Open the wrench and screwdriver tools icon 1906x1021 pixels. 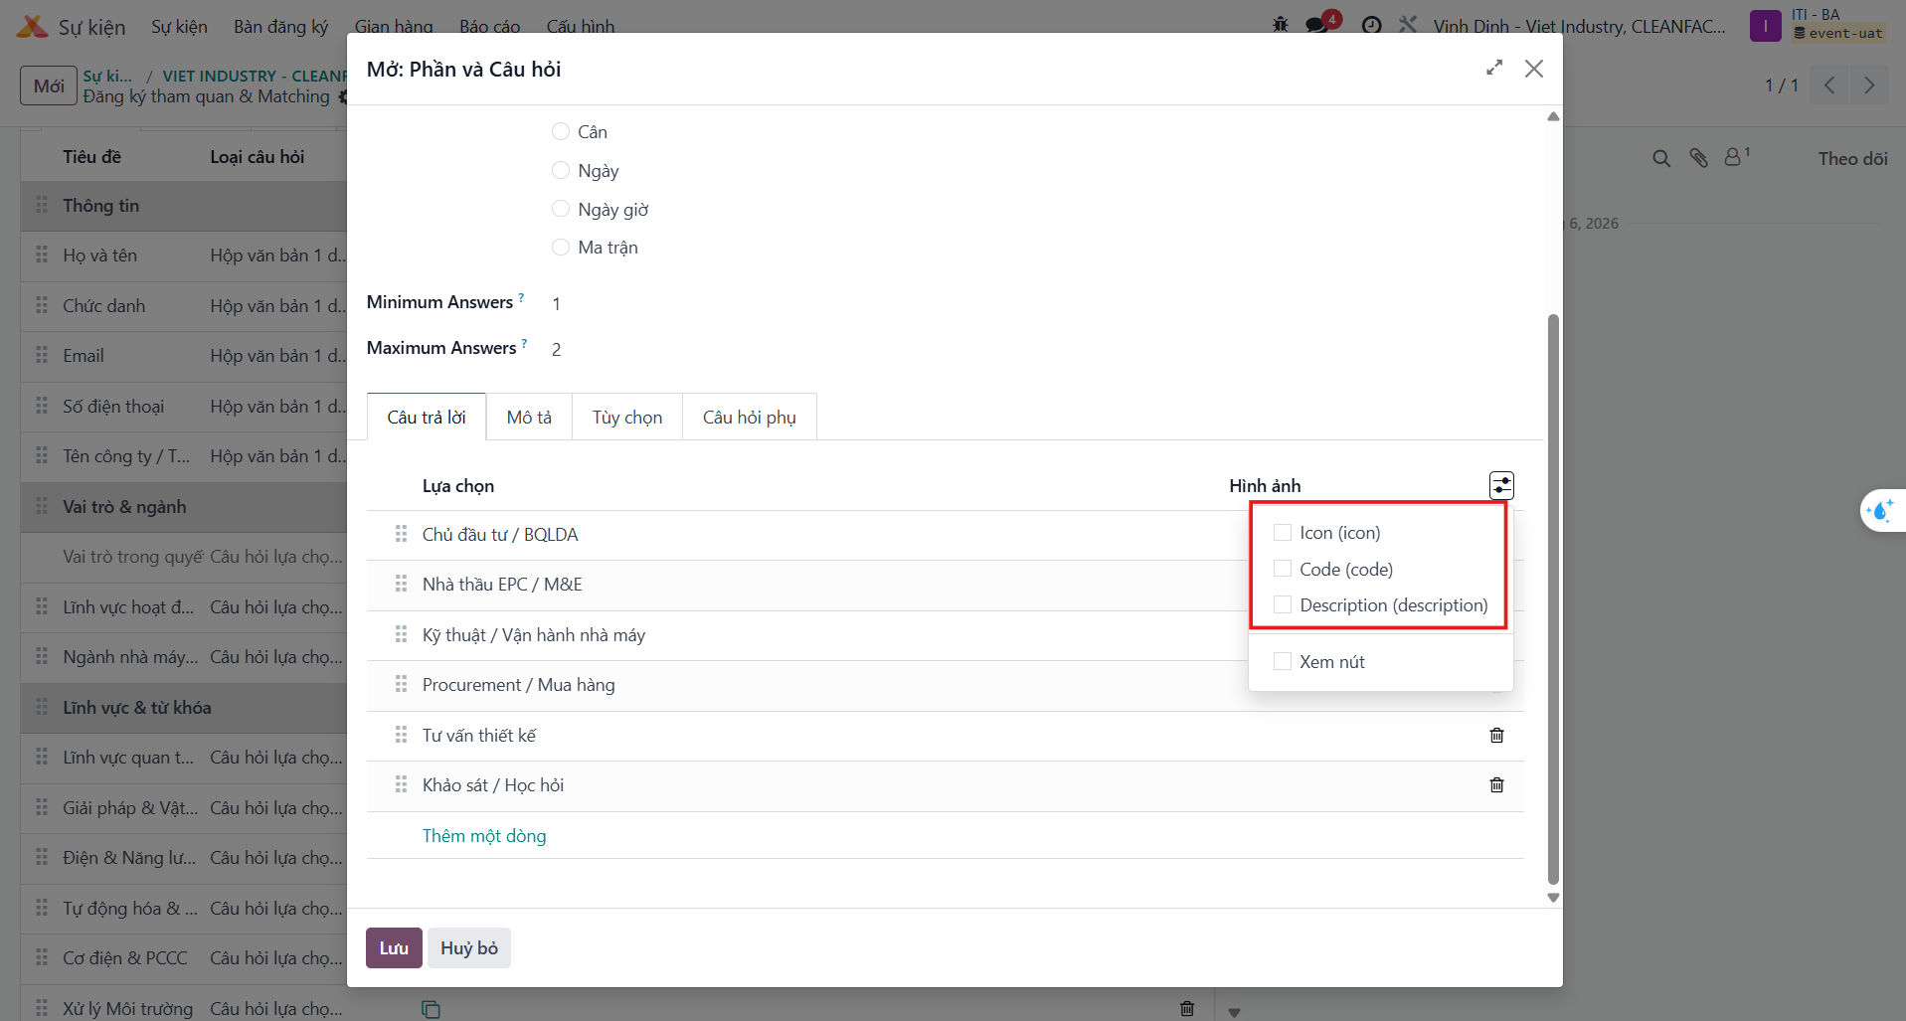1408,25
